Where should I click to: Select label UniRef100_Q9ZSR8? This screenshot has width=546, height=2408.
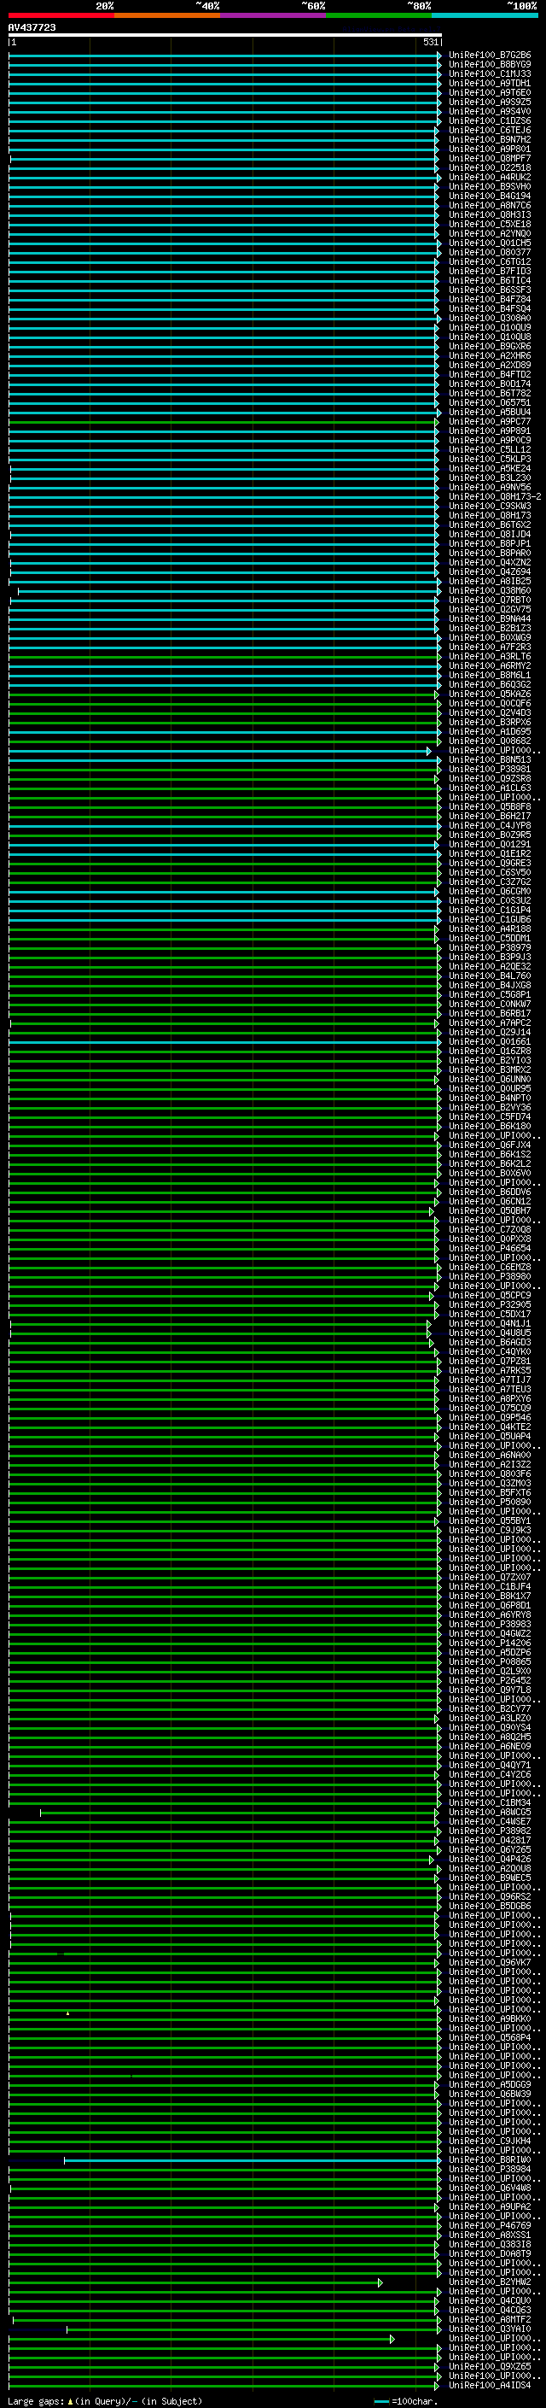(x=489, y=779)
